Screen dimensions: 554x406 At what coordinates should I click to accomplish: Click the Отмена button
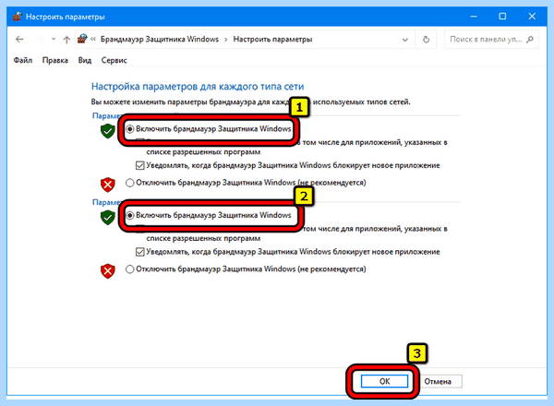pyautogui.click(x=438, y=381)
